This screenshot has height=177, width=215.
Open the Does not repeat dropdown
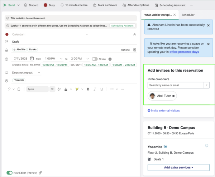(26, 73)
